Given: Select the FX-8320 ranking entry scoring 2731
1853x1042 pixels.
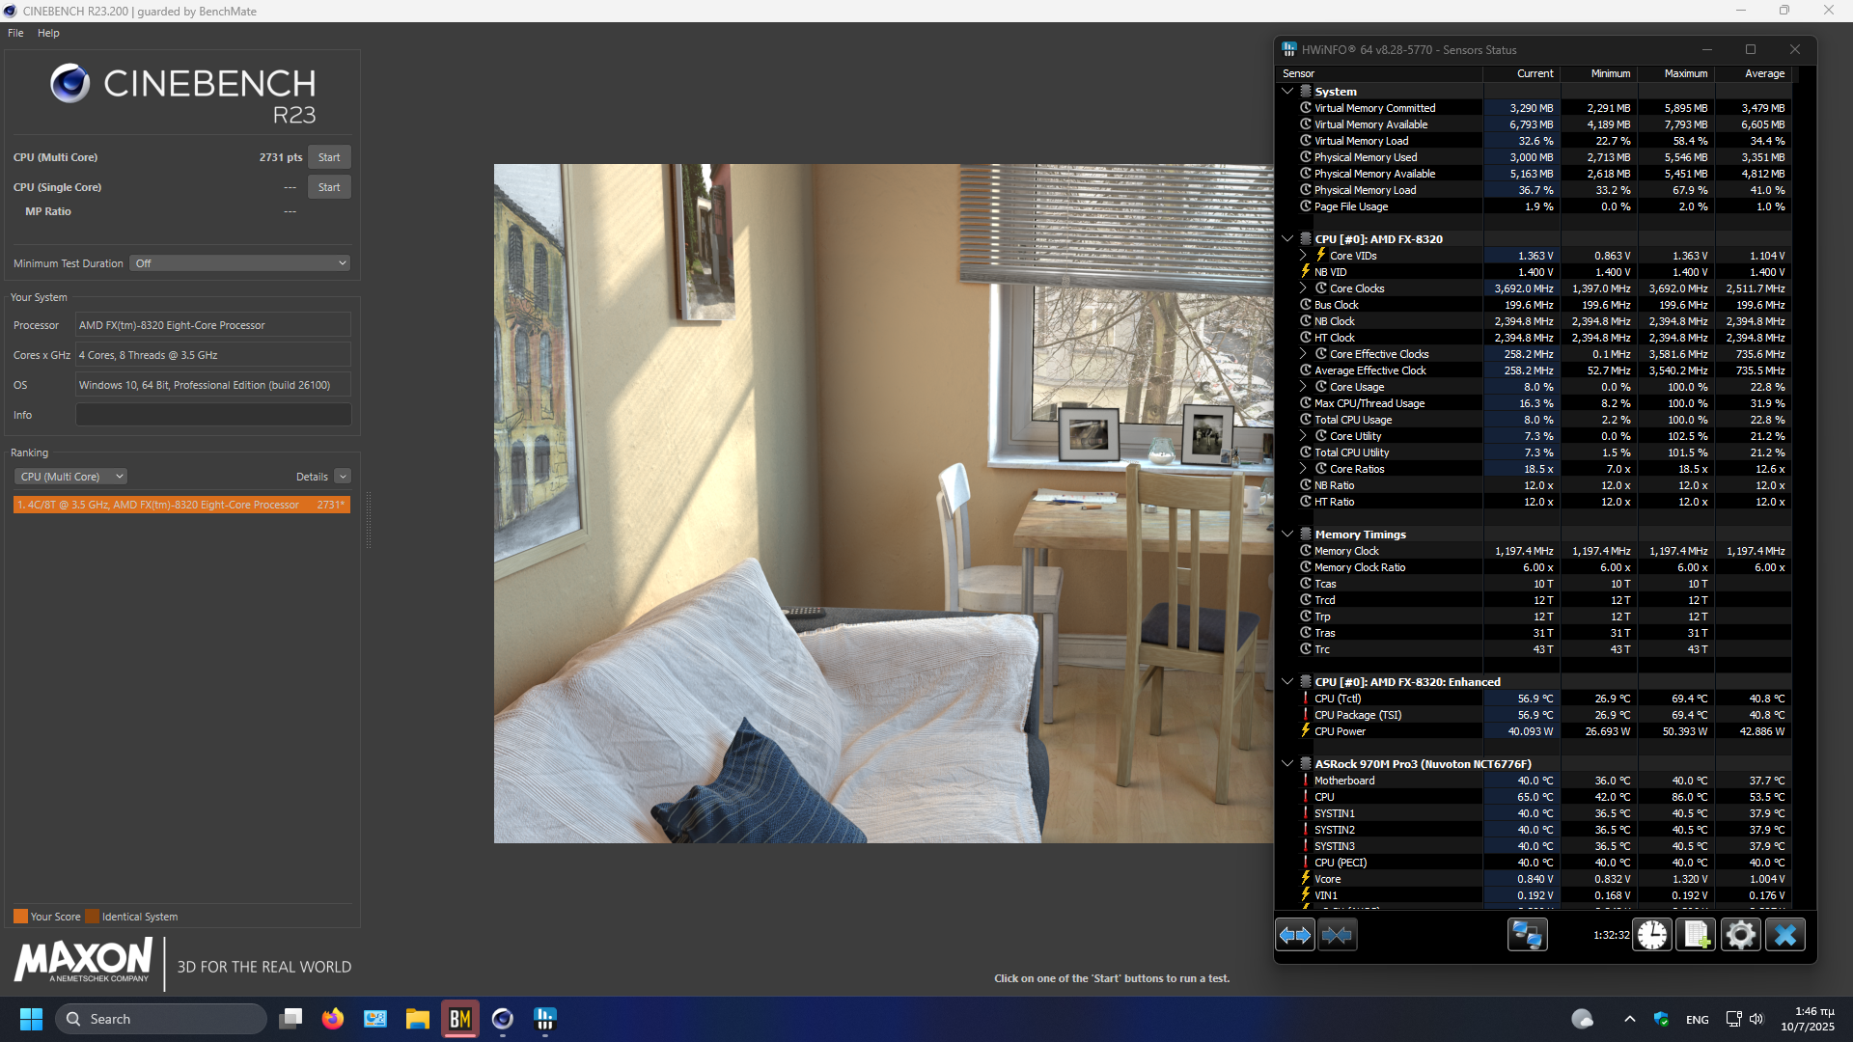Looking at the screenshot, I should 181,505.
